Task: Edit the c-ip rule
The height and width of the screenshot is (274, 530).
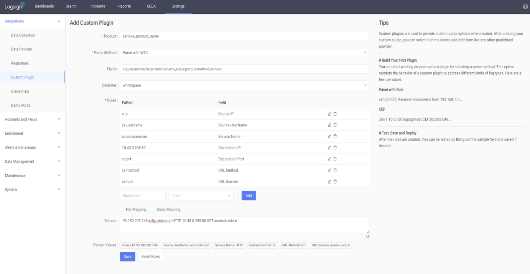Action: 329,114
